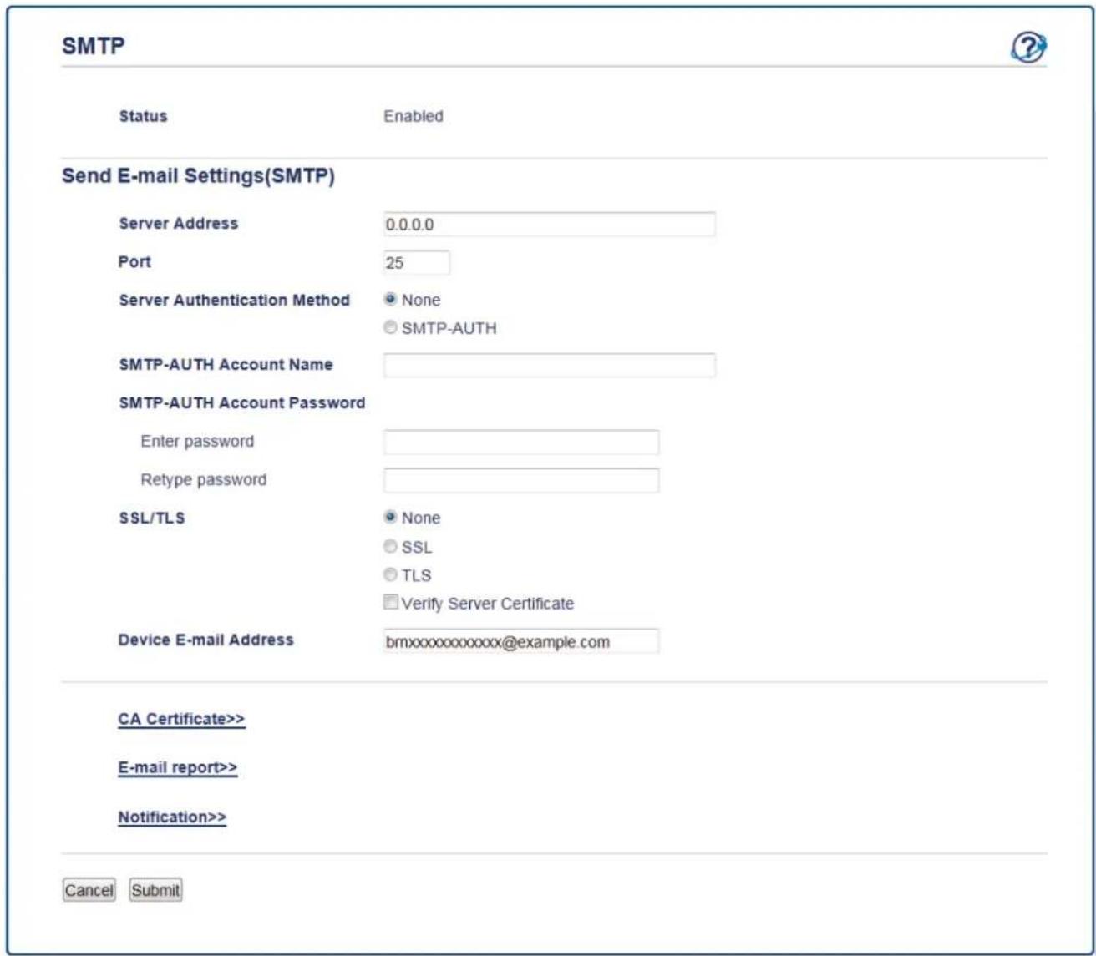The height and width of the screenshot is (956, 1096).
Task: Click the Device E-mail Address label
Action: pos(205,640)
